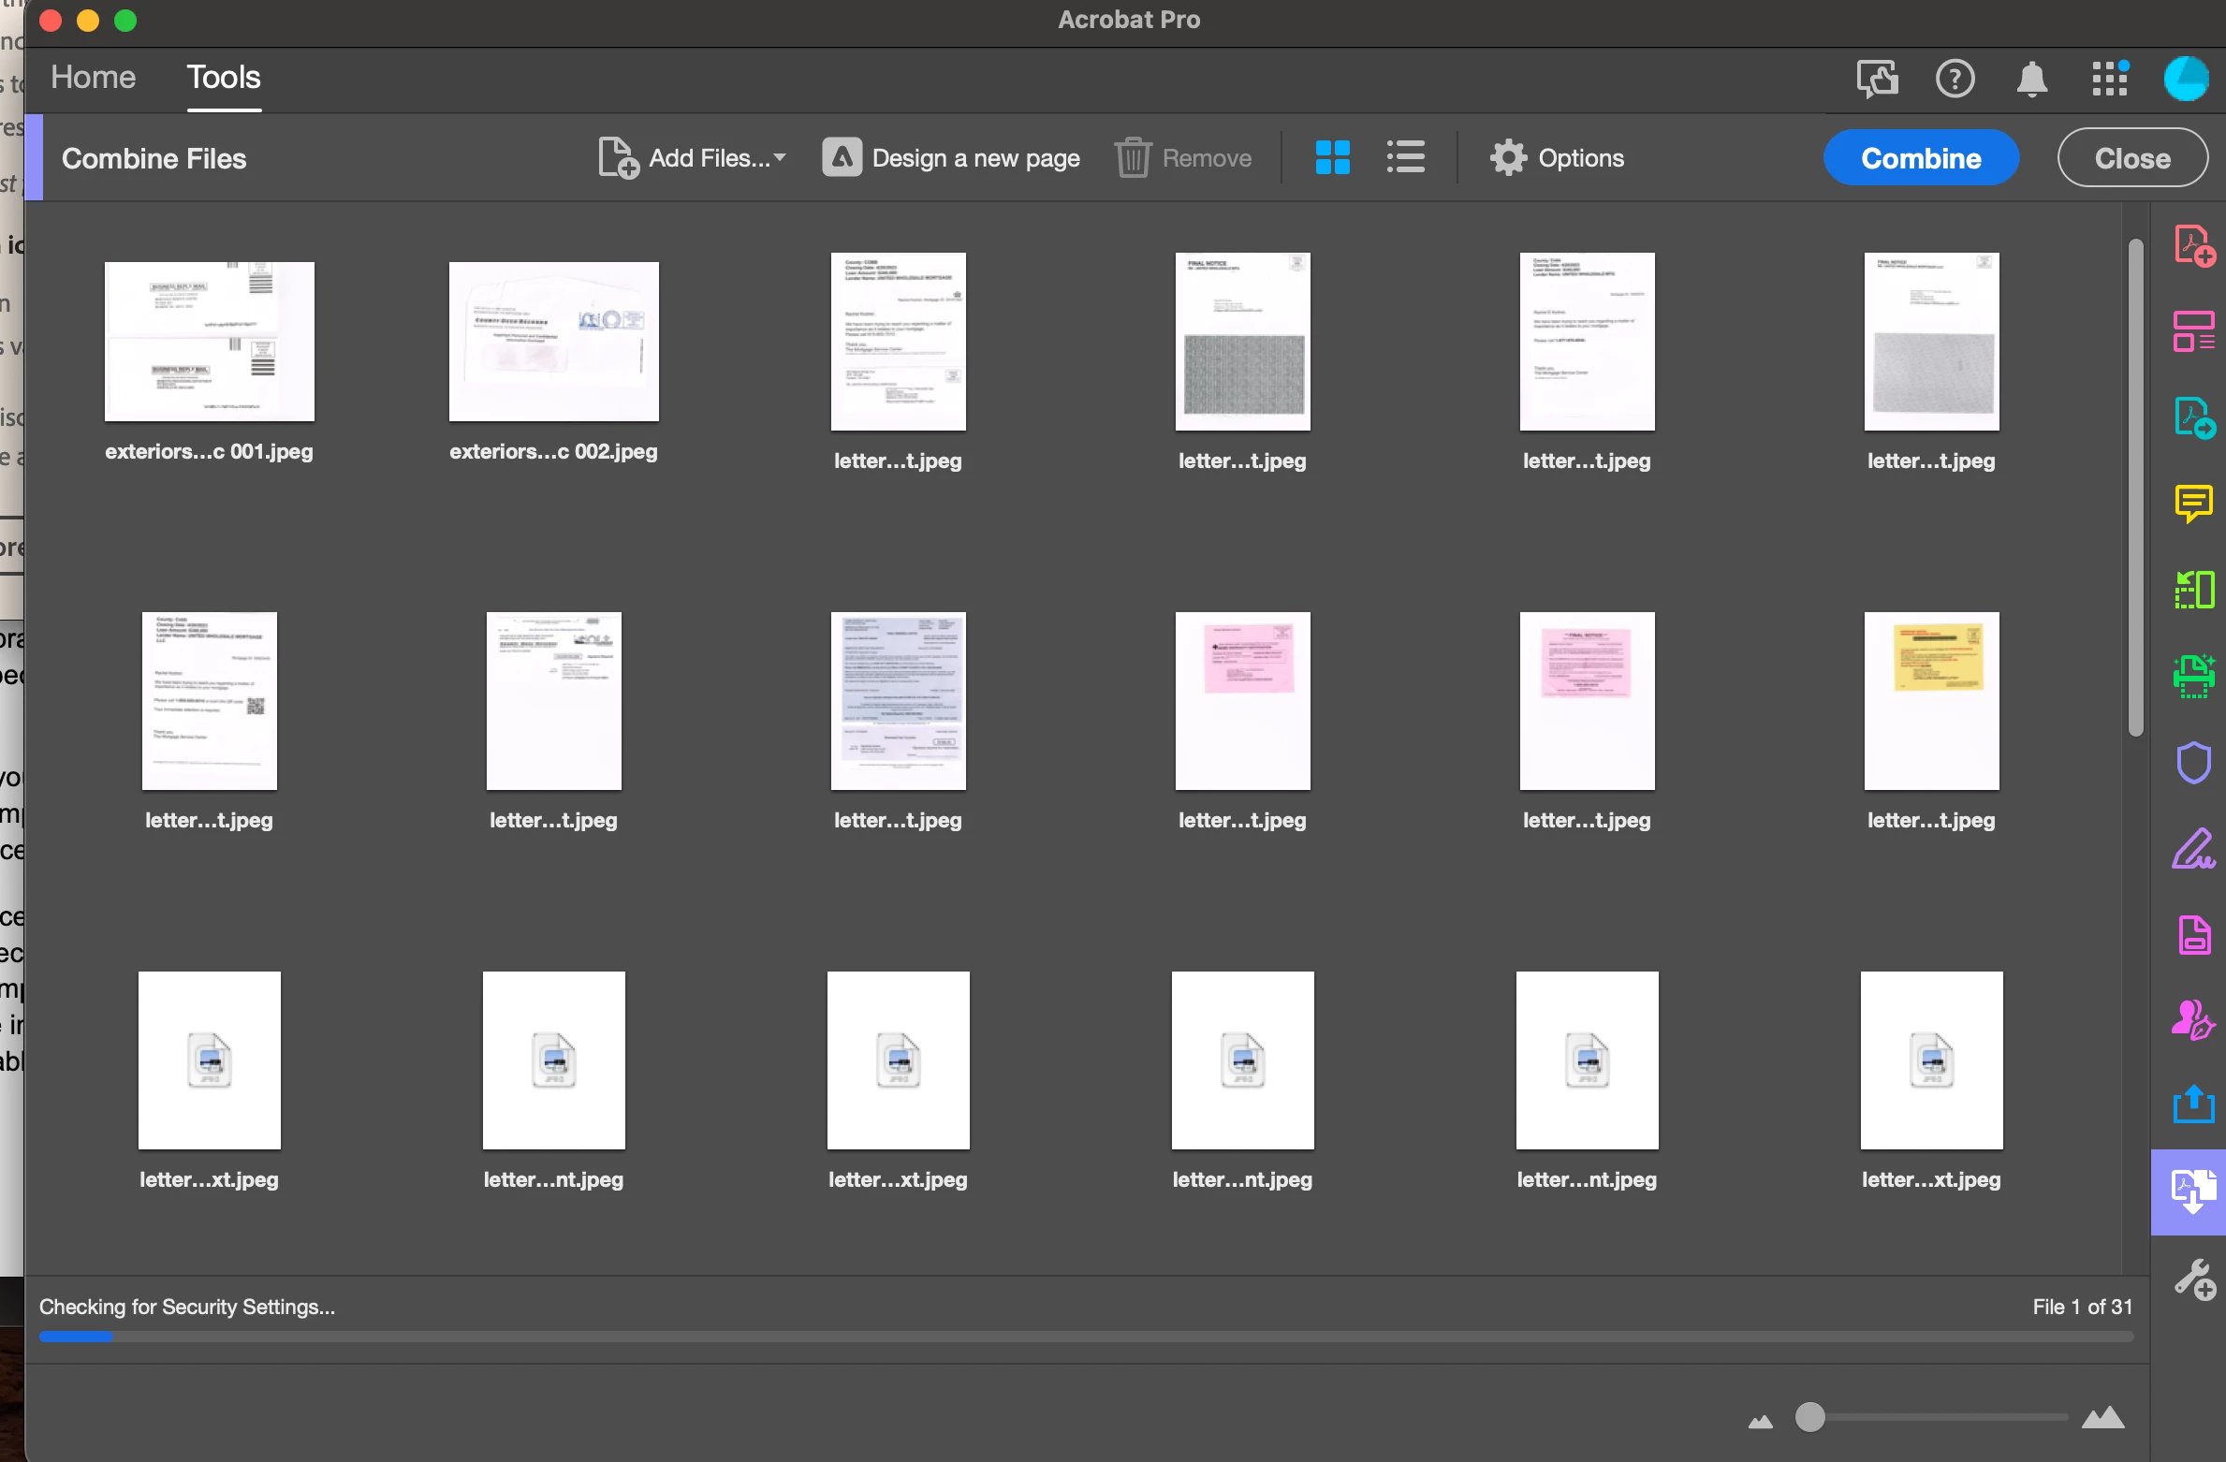Open the Fill & Sign pen icon

click(2193, 849)
